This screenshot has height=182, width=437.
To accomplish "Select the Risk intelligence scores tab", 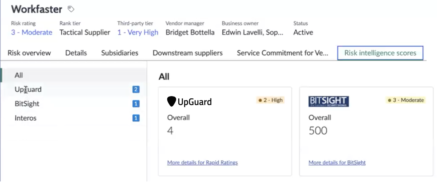I will [x=380, y=53].
